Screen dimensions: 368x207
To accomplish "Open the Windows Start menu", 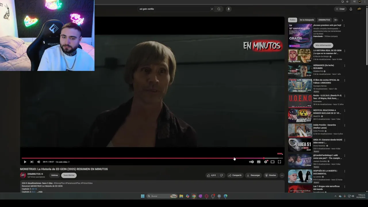I will click(143, 196).
